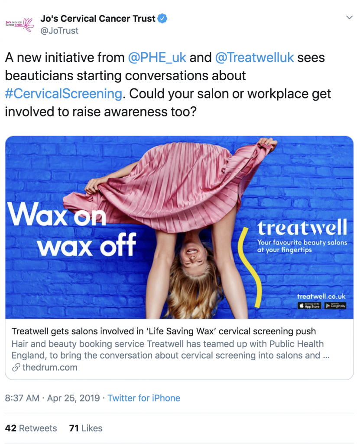Viewport: 360px width, 444px height.
Task: Open the tweet options chevron menu
Action: [x=349, y=17]
